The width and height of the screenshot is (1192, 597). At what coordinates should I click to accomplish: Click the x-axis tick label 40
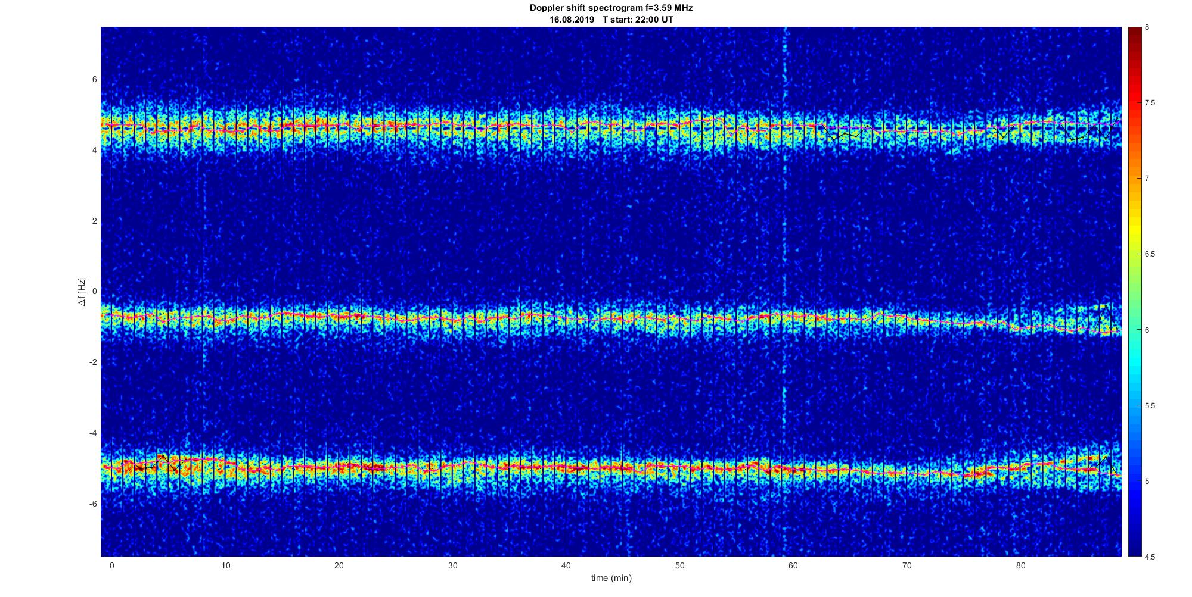(x=566, y=565)
